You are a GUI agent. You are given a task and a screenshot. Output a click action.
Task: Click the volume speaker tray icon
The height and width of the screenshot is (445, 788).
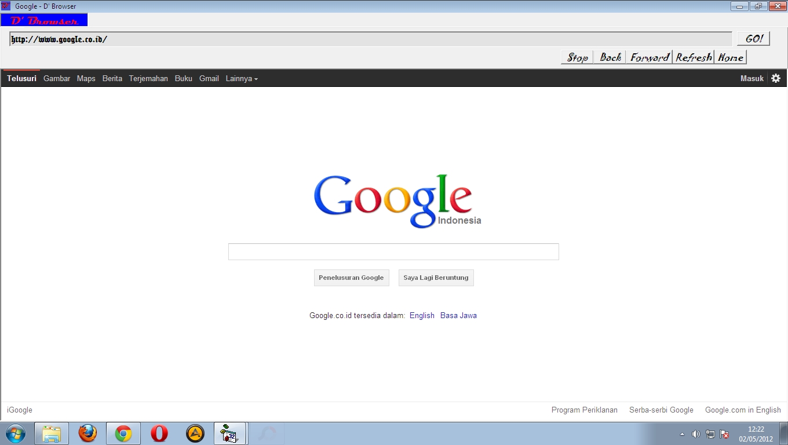point(696,434)
